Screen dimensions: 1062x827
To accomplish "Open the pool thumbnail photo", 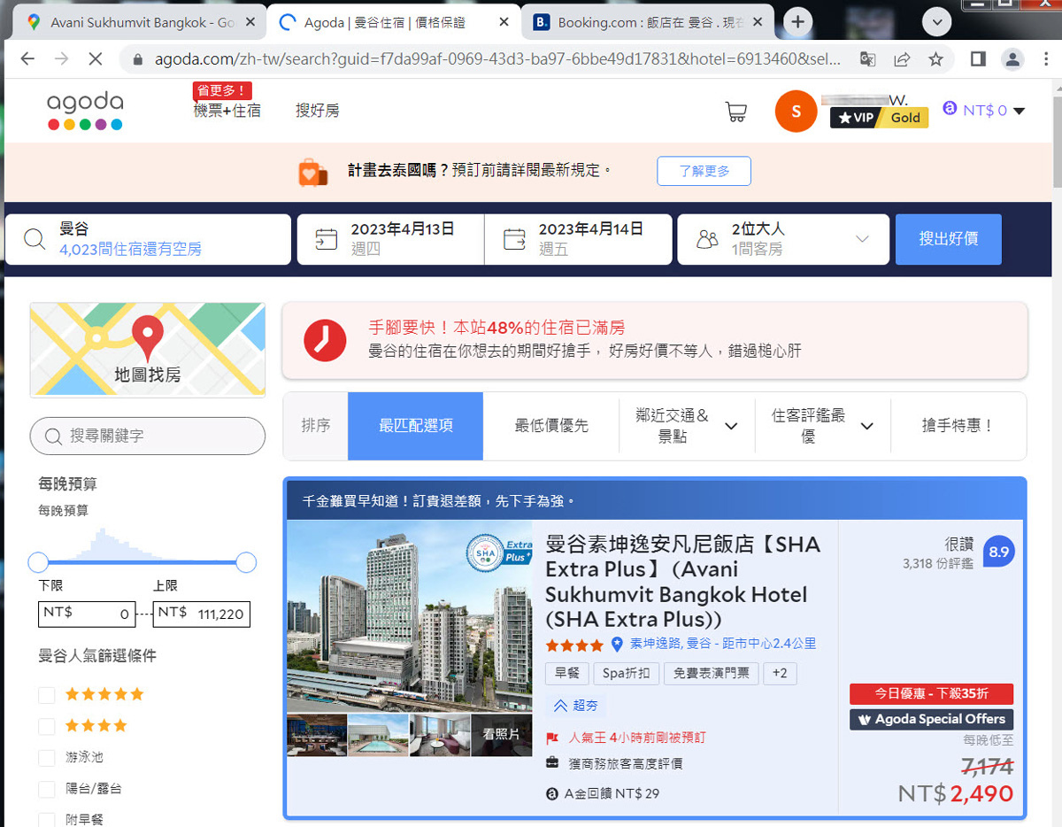I will coord(378,735).
